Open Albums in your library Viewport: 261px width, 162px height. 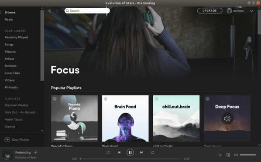coord(10,52)
